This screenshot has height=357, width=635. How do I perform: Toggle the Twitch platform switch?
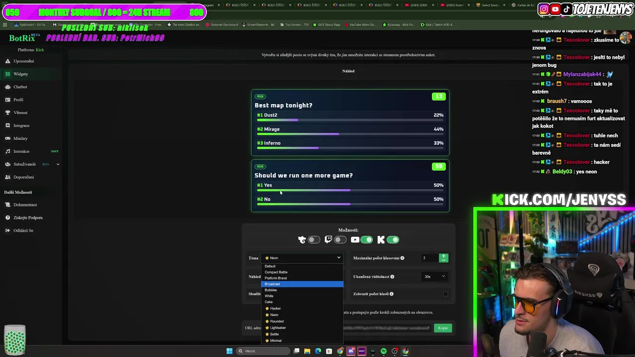(x=340, y=240)
